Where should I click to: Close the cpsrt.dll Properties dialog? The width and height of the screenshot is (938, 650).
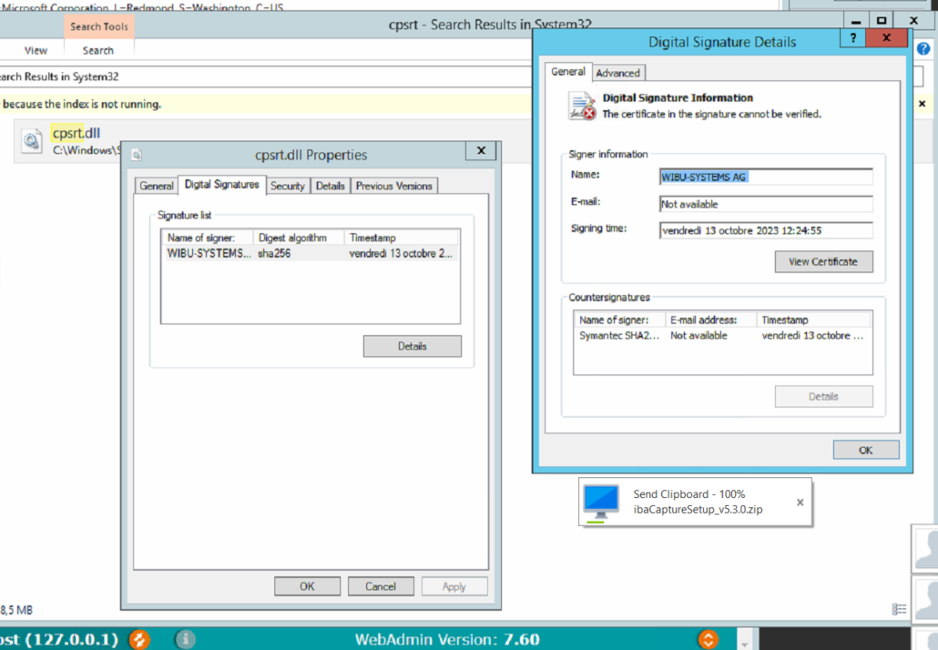(x=481, y=151)
